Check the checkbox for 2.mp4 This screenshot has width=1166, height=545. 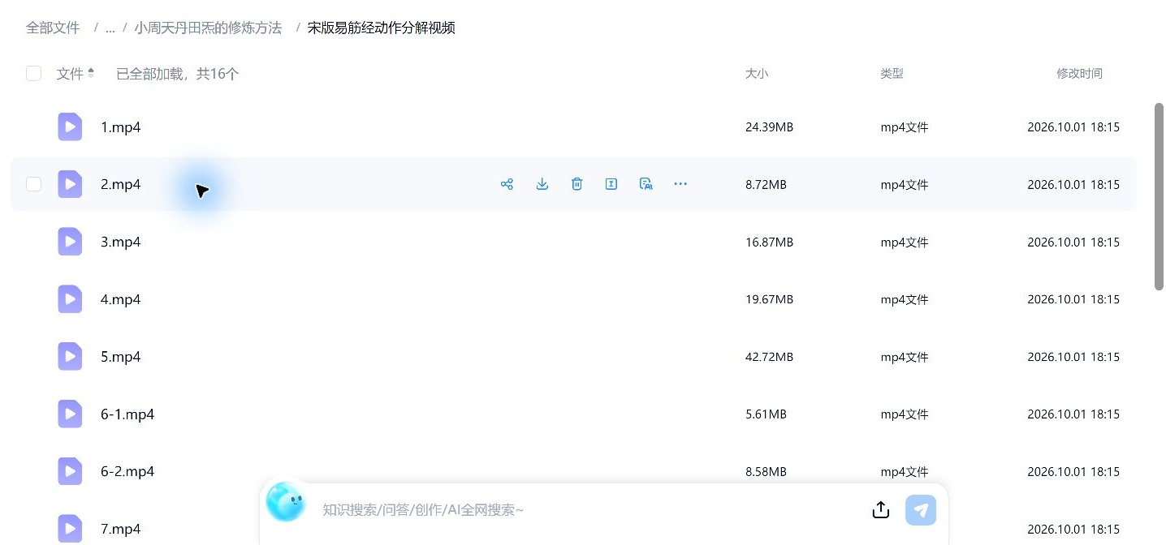tap(33, 184)
